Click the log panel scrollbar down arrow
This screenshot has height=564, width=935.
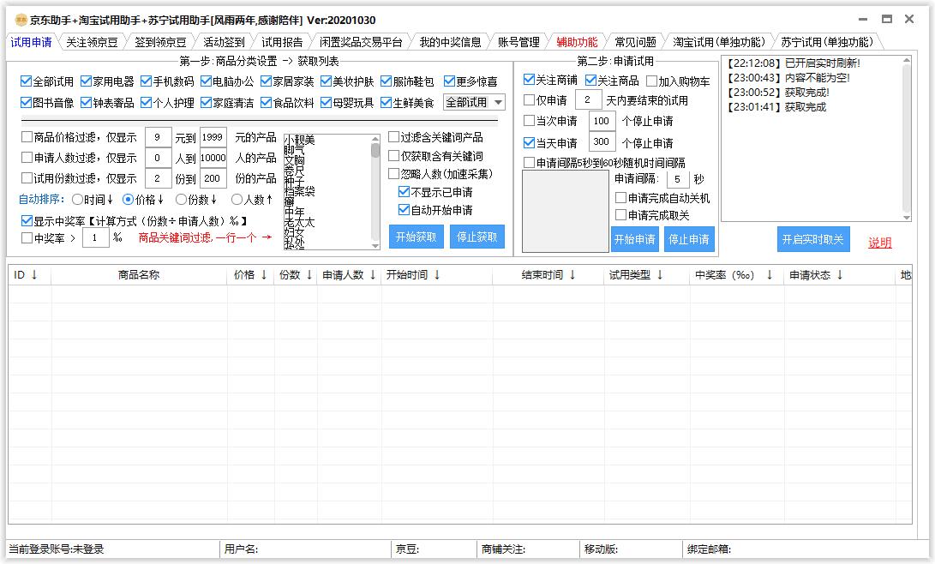pyautogui.click(x=907, y=218)
